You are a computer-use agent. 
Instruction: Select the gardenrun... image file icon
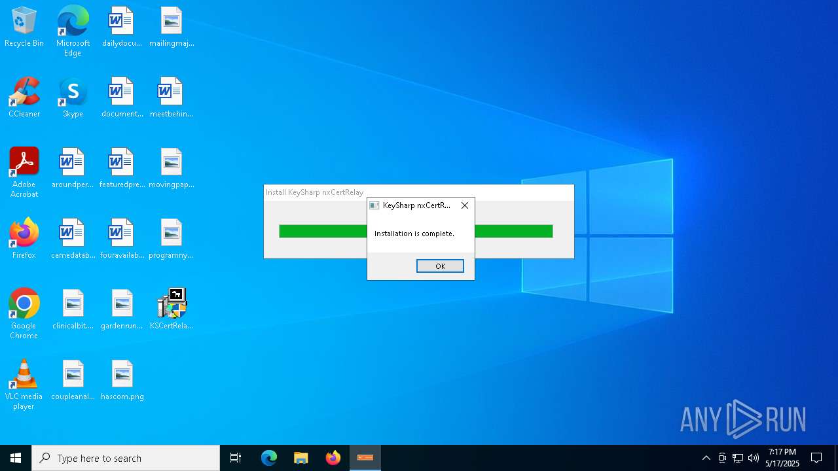click(122, 310)
